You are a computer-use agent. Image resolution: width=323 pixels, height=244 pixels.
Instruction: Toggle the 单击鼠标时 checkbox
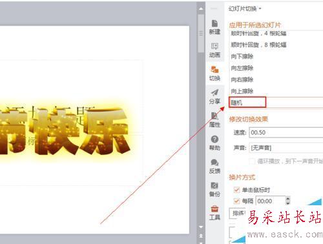pos(236,190)
